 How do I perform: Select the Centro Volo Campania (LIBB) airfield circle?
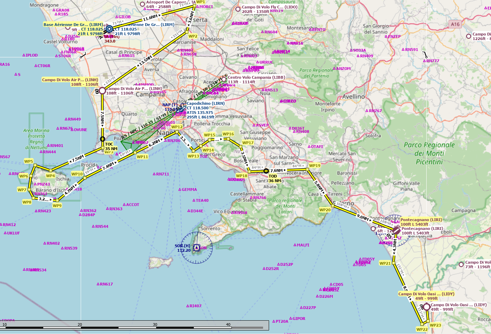(224, 79)
